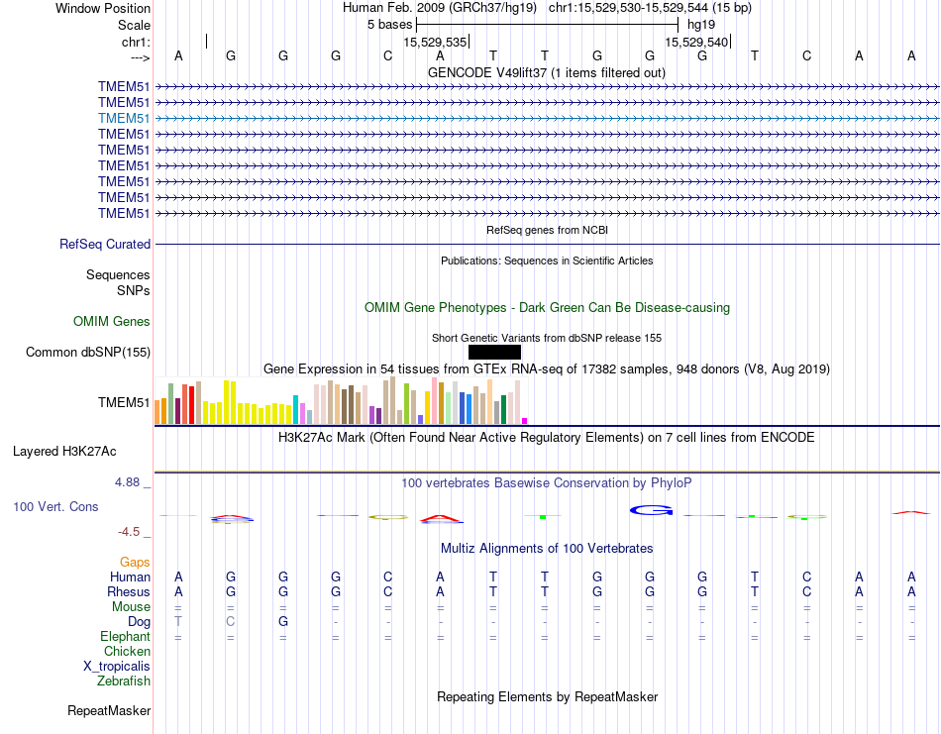Click the chr1: ruler label
Viewport: 941px width, 734px height.
point(136,42)
